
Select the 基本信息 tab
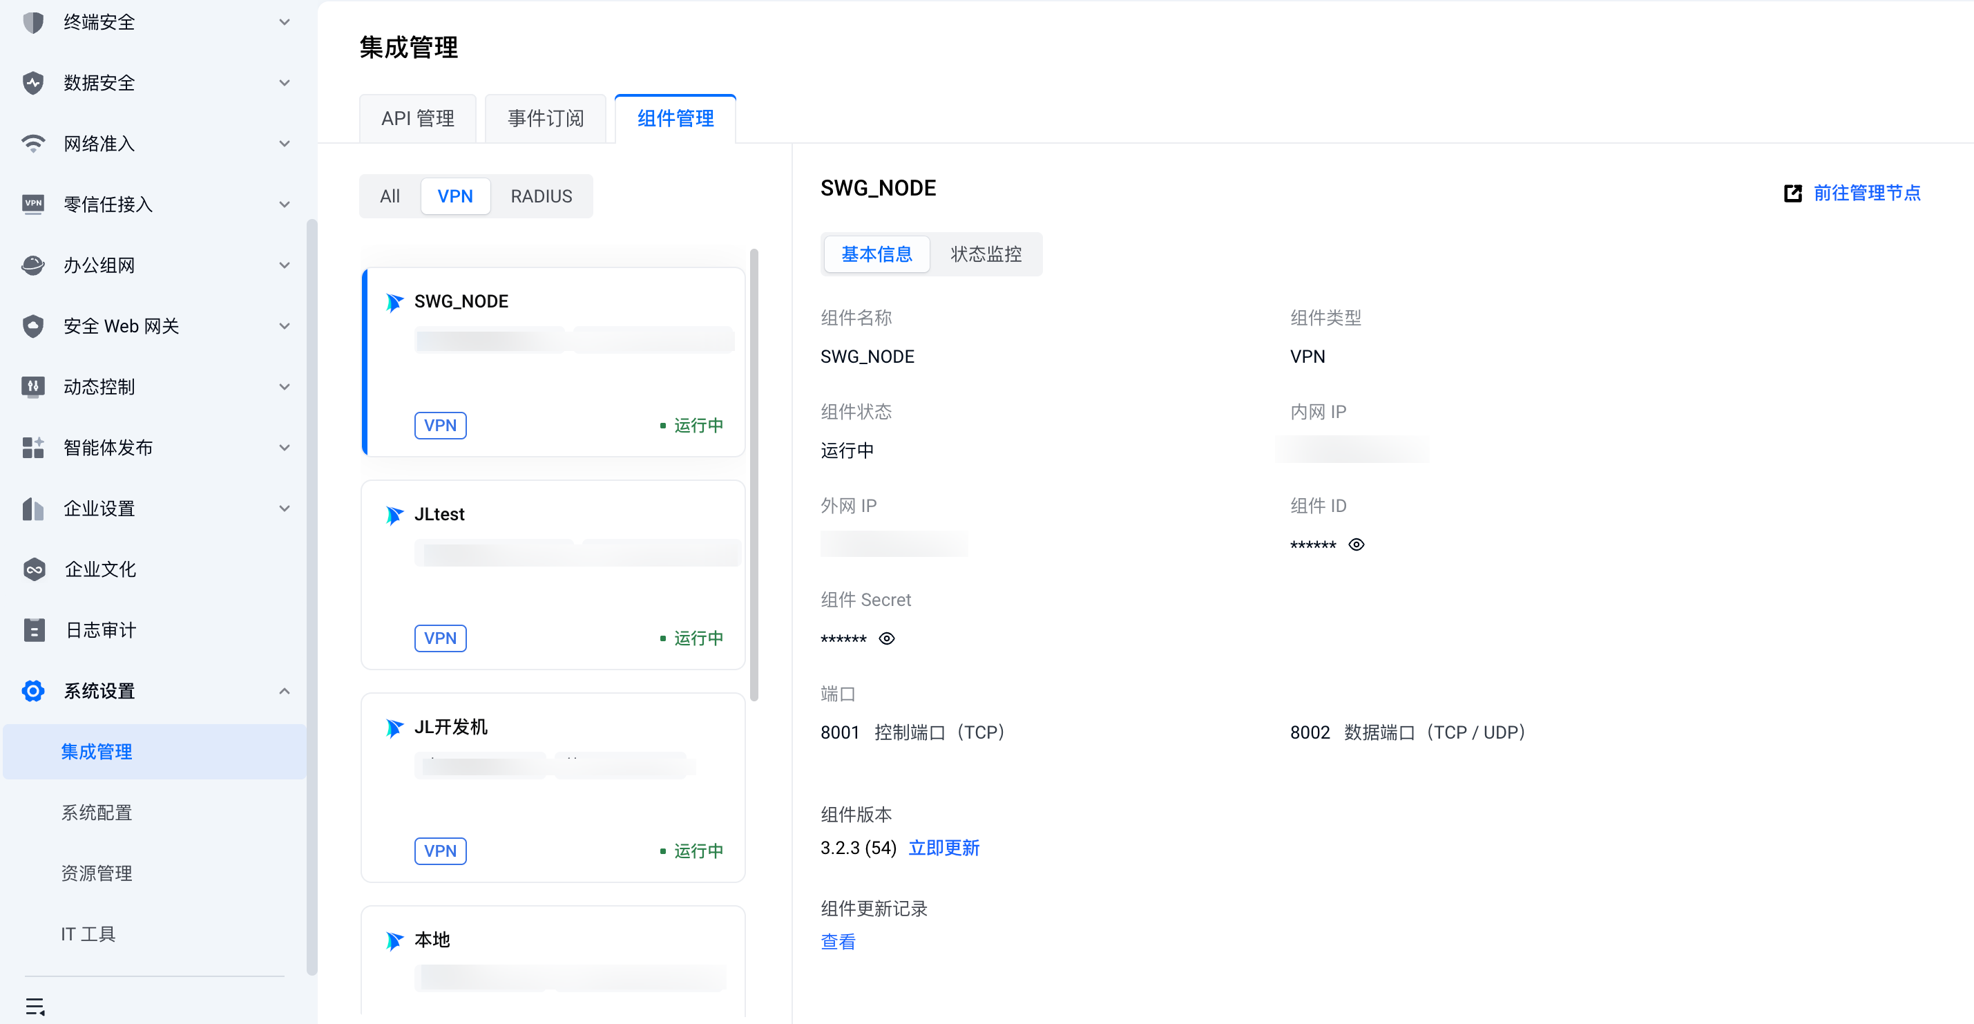pyautogui.click(x=876, y=254)
